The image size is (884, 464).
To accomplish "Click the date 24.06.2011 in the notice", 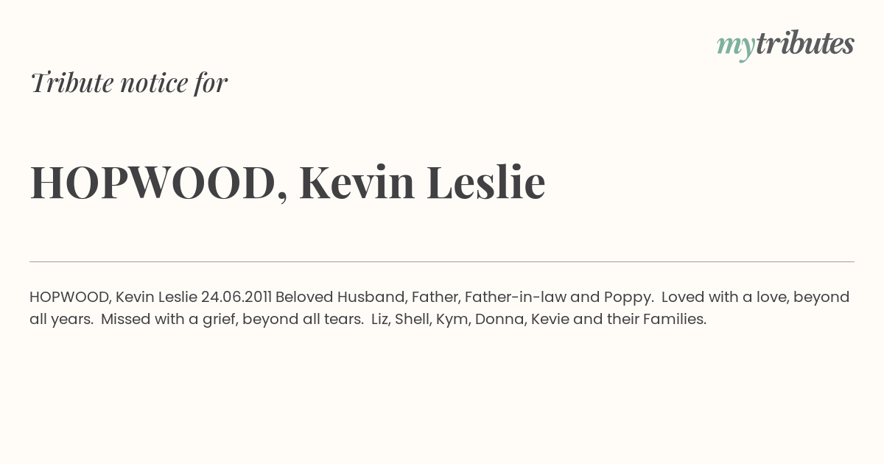I will pos(236,297).
